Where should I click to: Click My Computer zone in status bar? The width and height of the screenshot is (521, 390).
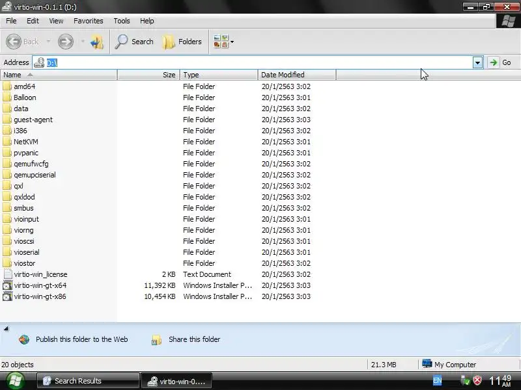click(x=449, y=365)
